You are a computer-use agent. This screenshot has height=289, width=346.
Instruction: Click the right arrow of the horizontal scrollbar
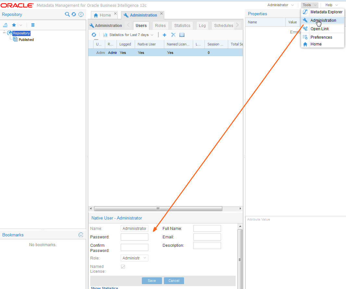click(240, 209)
